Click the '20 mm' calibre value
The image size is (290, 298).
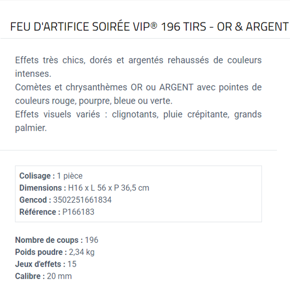[x=59, y=276]
